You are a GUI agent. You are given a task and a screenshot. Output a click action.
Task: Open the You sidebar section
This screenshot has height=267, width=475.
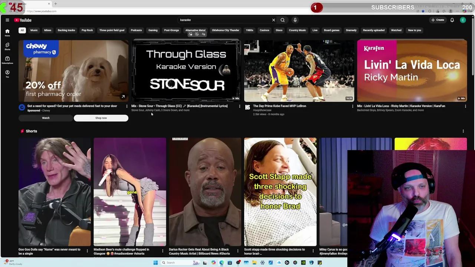coord(7,74)
